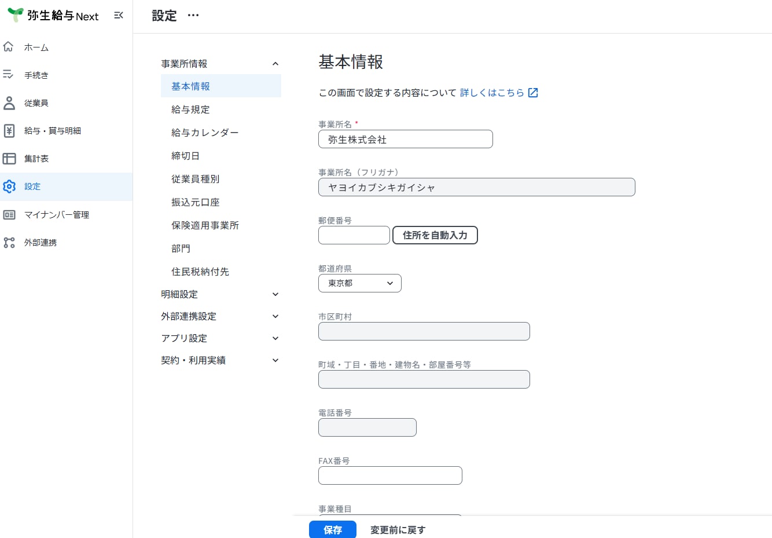772x538 pixels.
Task: Open 給与・賞与明細 page
Action: coord(66,131)
